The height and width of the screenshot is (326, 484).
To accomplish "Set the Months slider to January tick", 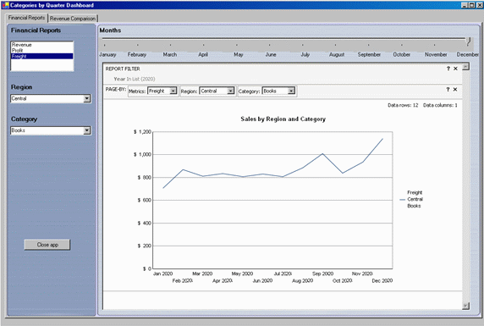I will 105,45.
